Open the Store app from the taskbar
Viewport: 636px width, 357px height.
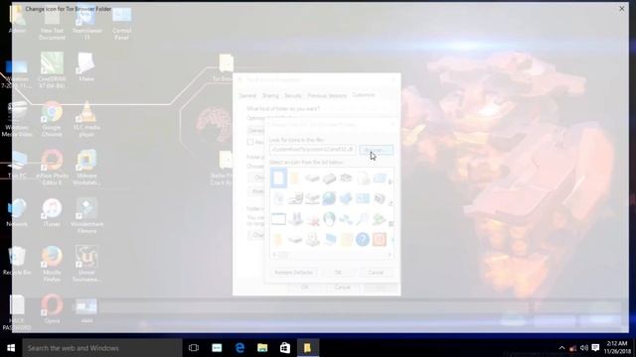click(285, 348)
